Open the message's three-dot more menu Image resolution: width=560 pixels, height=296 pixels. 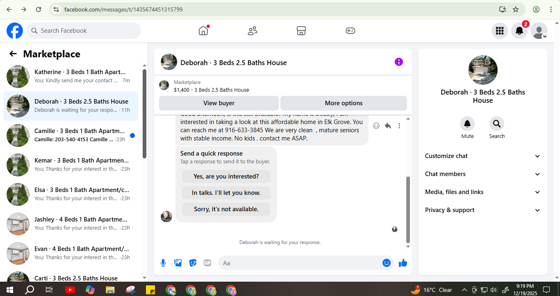pos(399,126)
